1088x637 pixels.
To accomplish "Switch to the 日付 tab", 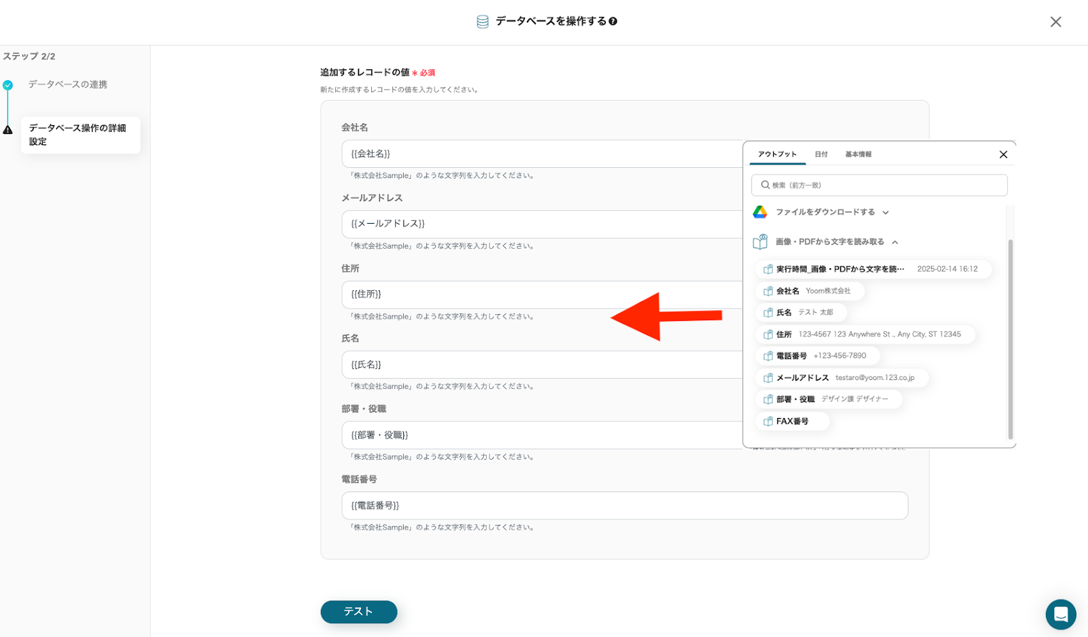I will tap(821, 154).
